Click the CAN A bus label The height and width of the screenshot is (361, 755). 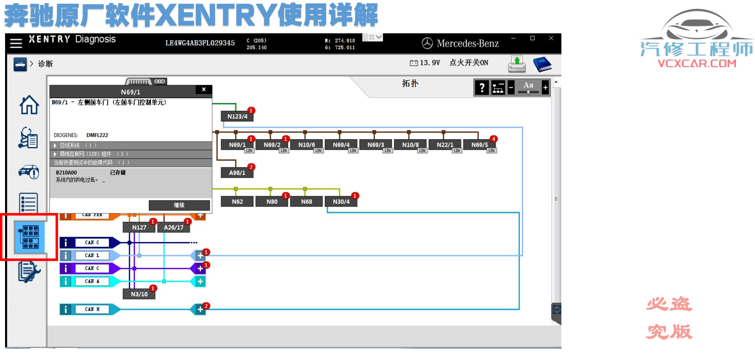[92, 281]
